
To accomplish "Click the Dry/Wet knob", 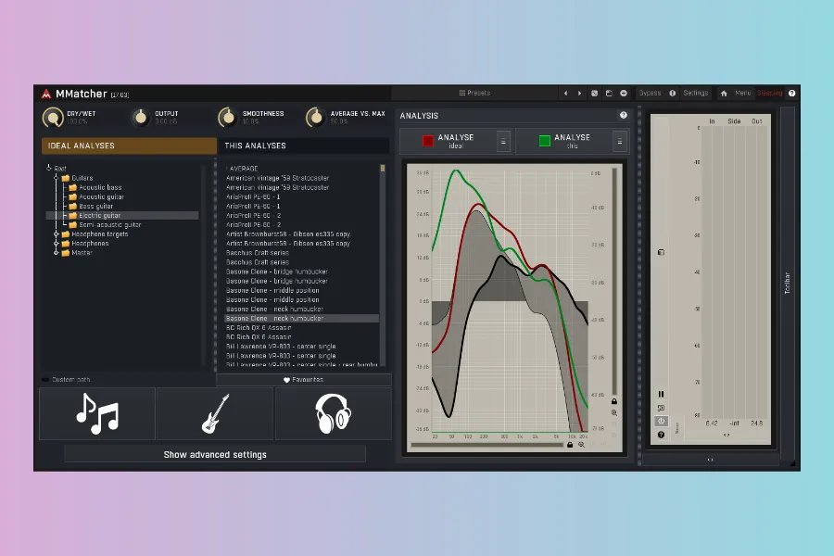I will pos(53,118).
